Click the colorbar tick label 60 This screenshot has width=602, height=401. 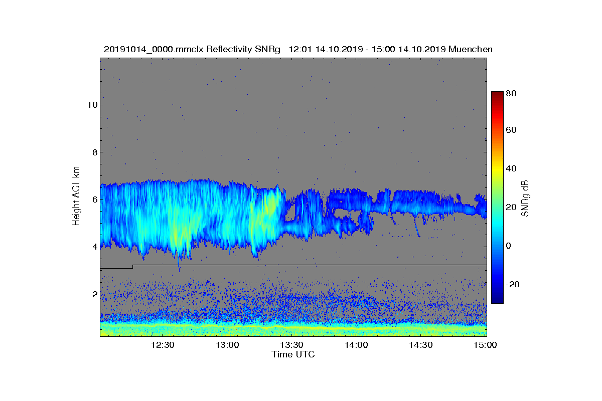pos(512,130)
